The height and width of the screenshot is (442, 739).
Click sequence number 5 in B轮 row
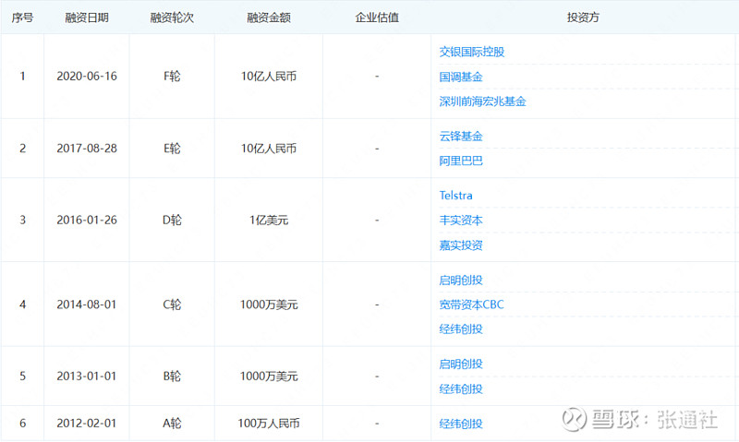tap(22, 376)
